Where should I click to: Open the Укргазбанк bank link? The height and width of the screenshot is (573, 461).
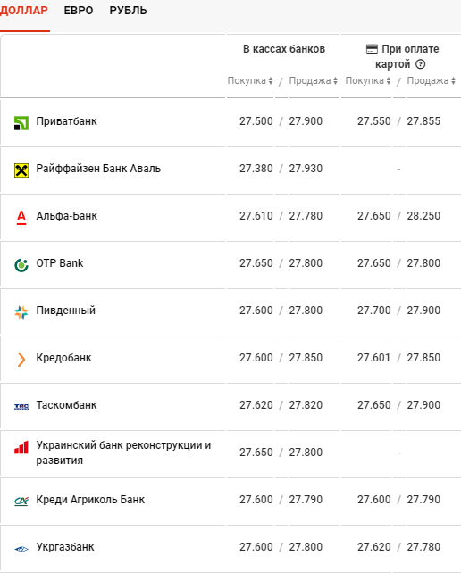click(65, 547)
